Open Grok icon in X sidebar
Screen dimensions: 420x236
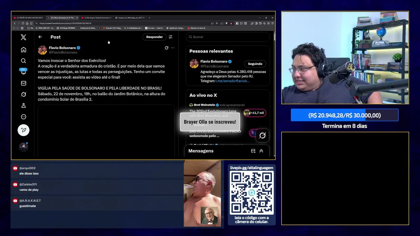(x=23, y=94)
